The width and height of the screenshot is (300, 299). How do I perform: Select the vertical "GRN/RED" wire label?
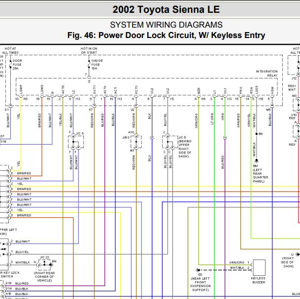coord(238,120)
